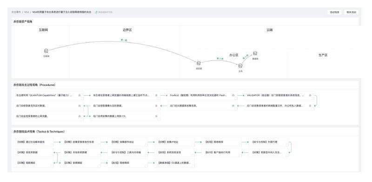
Task: Tick the corner checkbox on 后门会监控受害者的上网流量 card
Action: (82, 119)
